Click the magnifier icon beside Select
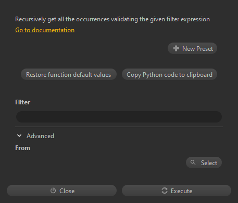Image resolution: width=238 pixels, height=203 pixels. click(193, 163)
